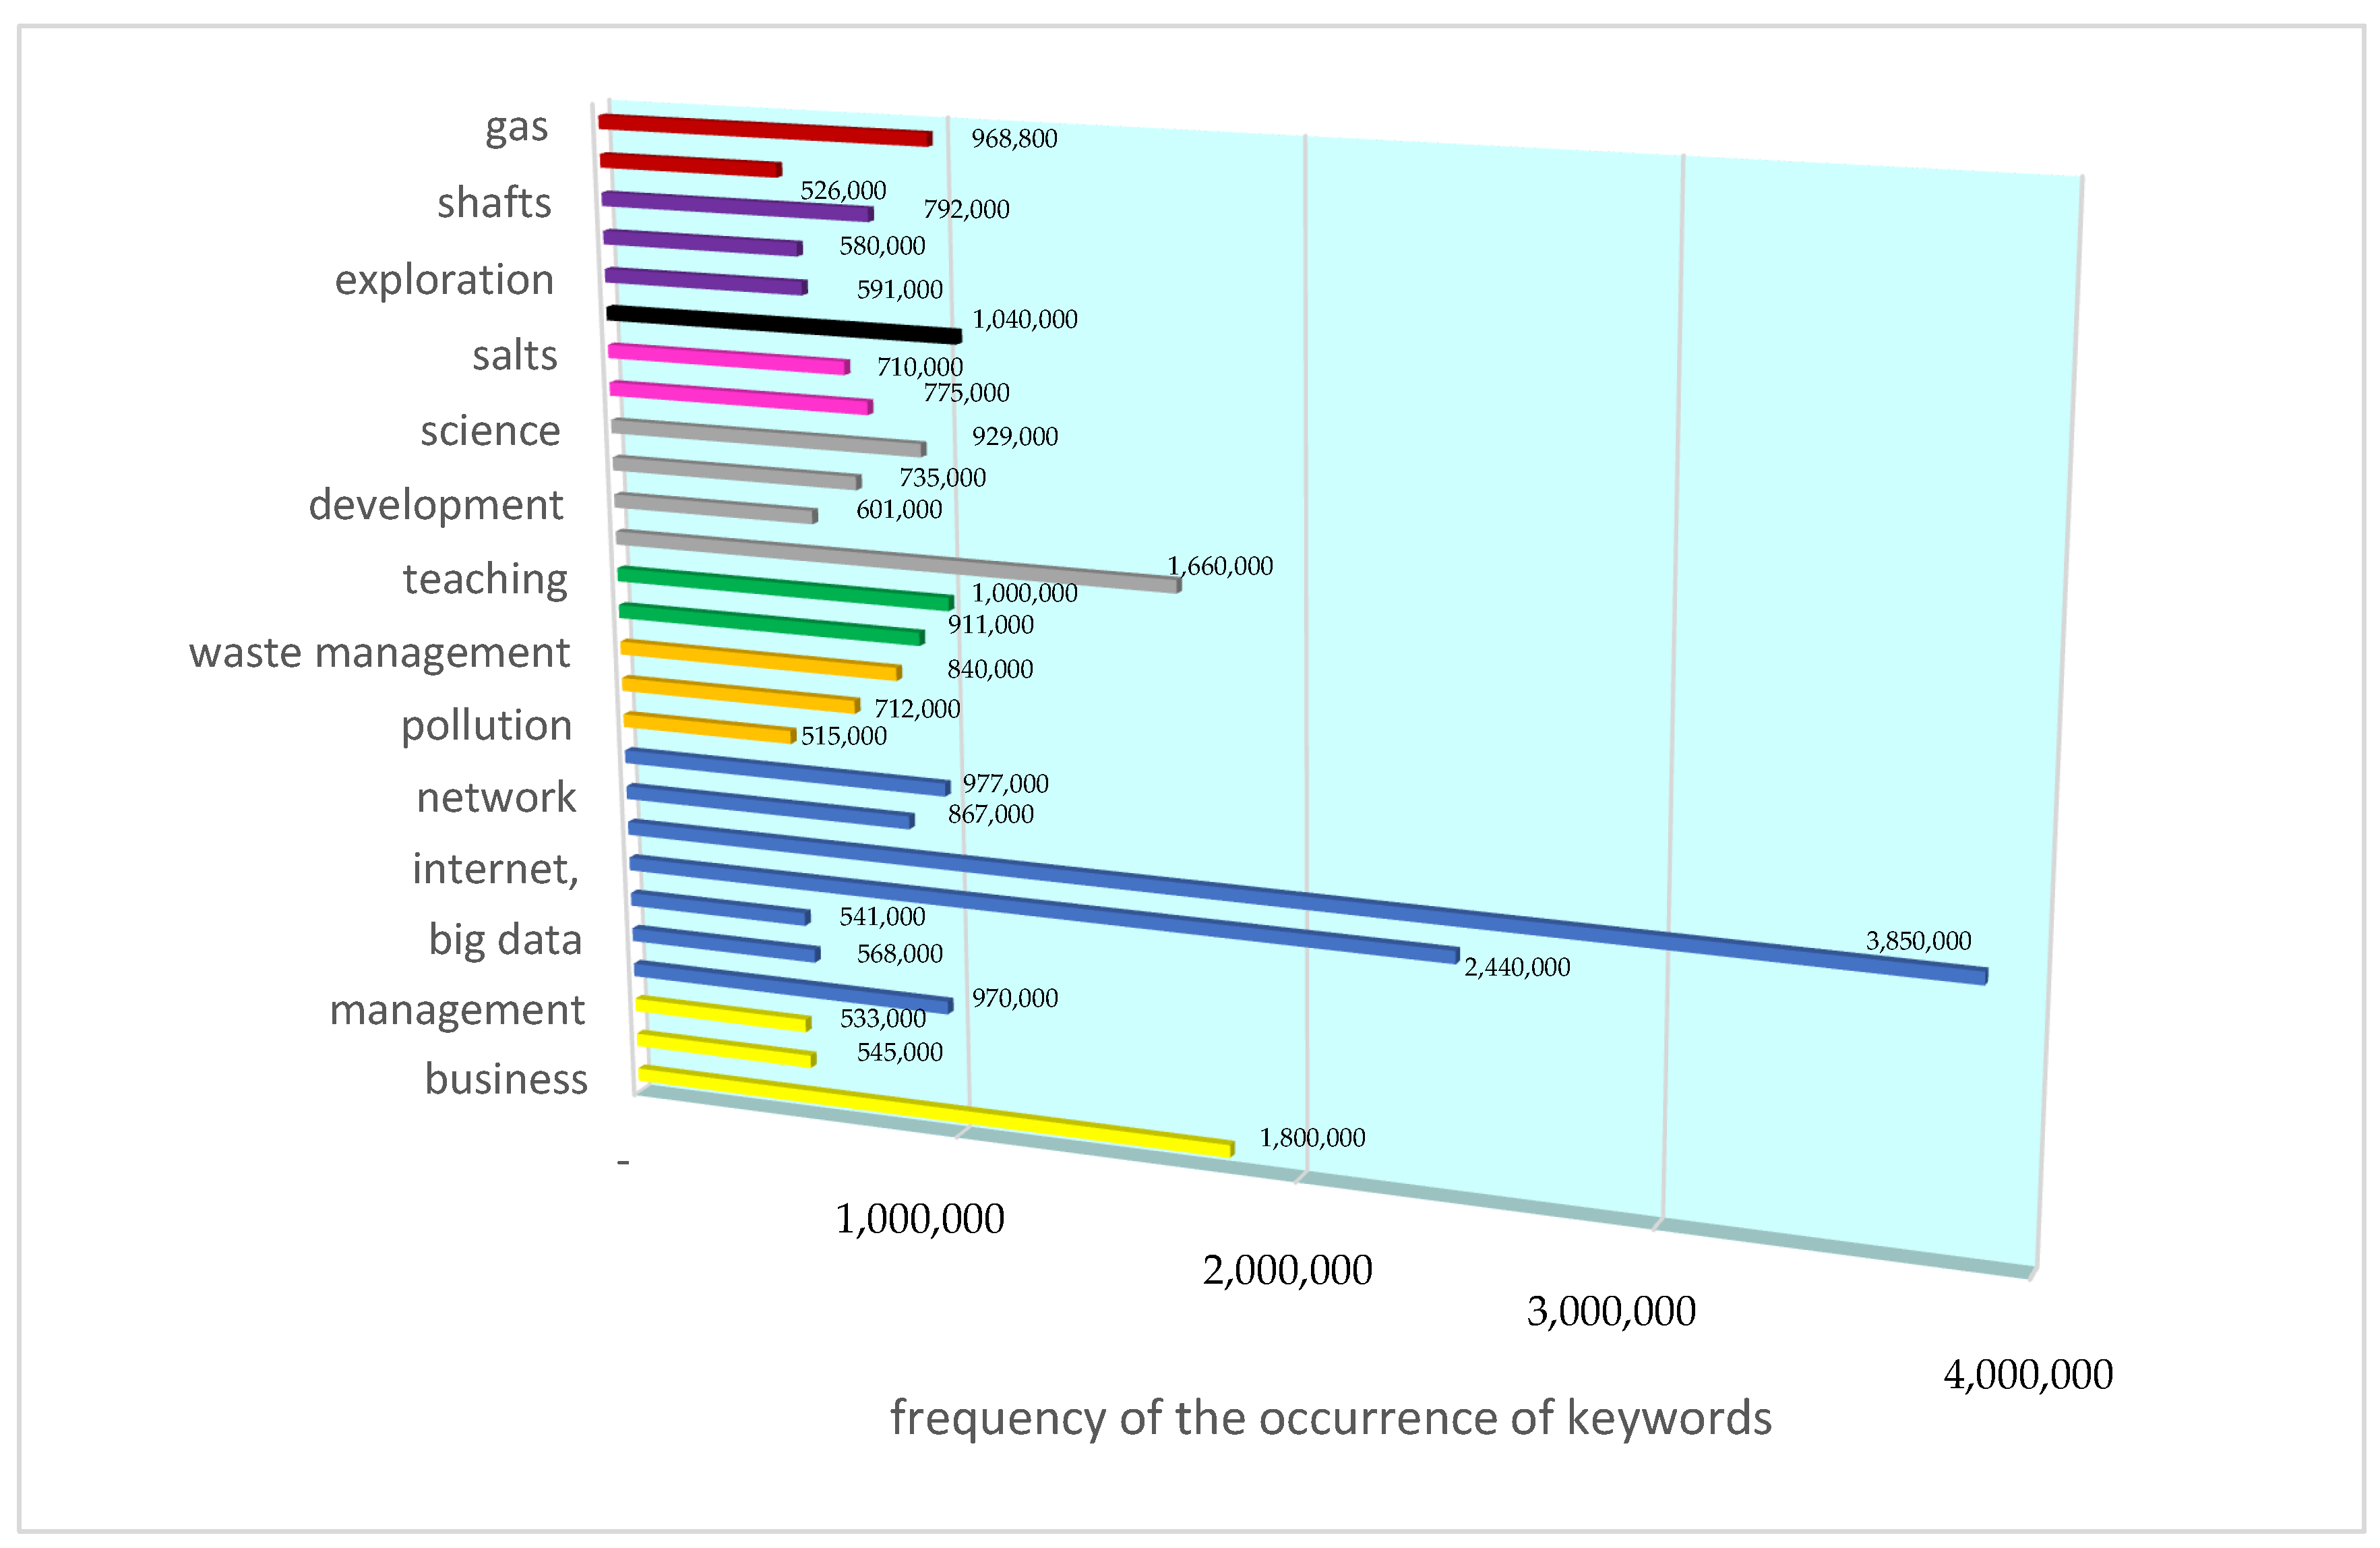Select the orange bar labeled 840,000

click(760, 660)
